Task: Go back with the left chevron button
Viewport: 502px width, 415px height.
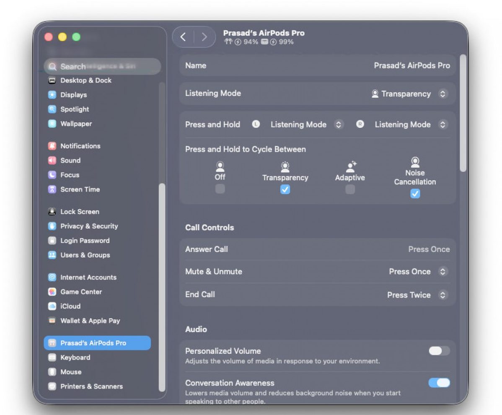Action: point(183,37)
